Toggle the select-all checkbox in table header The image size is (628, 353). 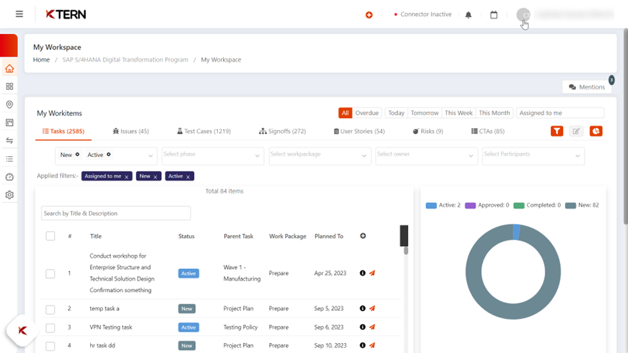point(50,236)
